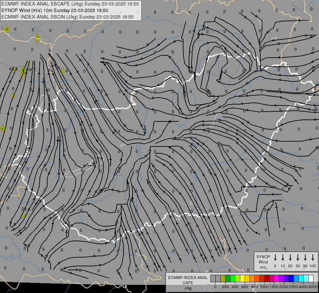Click the 30 m/s wind arrow in the legend
319x293 pixels.
click(297, 258)
